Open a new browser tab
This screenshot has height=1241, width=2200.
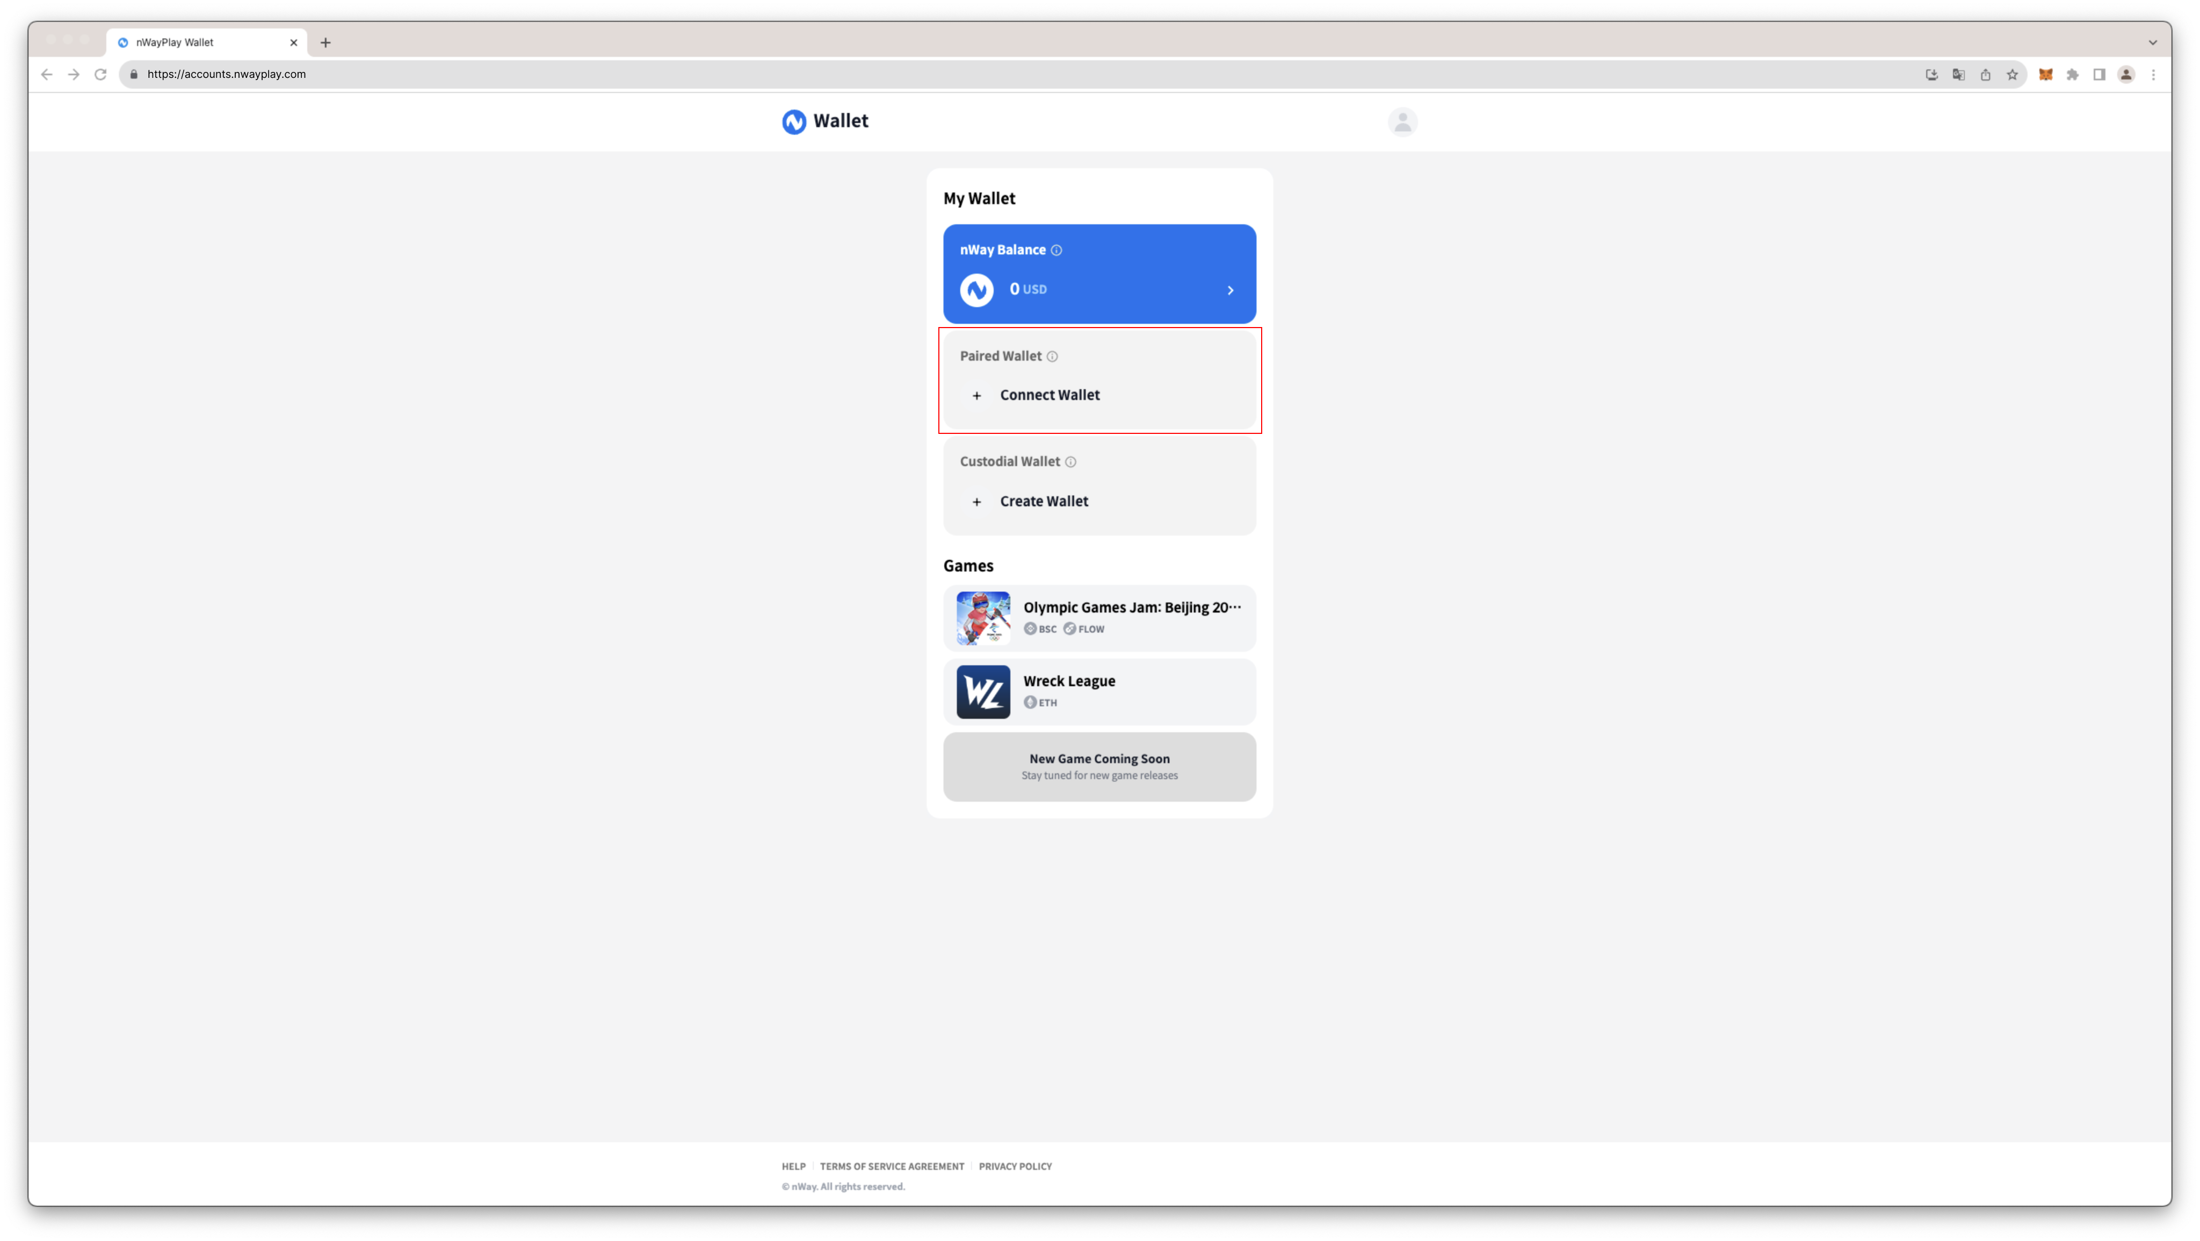coord(325,42)
